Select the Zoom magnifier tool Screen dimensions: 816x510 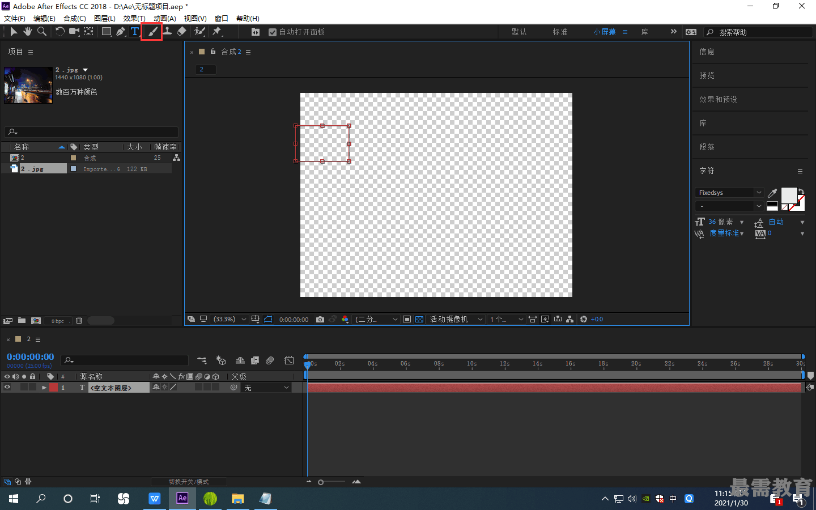click(x=41, y=32)
